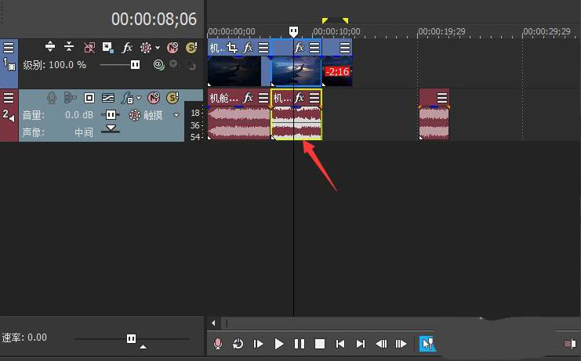The image size is (581, 361).
Task: Click the playhead cursor marker on ruler
Action: tap(293, 31)
